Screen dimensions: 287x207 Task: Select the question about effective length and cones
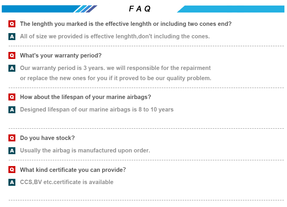click(126, 24)
